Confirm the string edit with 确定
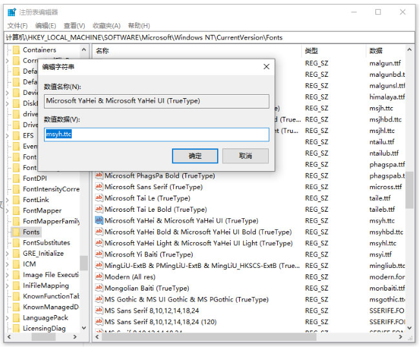 point(194,156)
